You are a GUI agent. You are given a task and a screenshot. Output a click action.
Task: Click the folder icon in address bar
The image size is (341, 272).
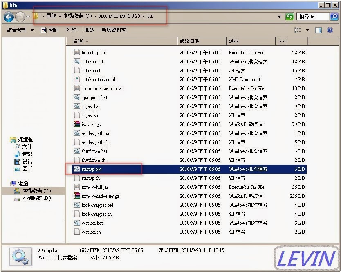pyautogui.click(x=36, y=16)
